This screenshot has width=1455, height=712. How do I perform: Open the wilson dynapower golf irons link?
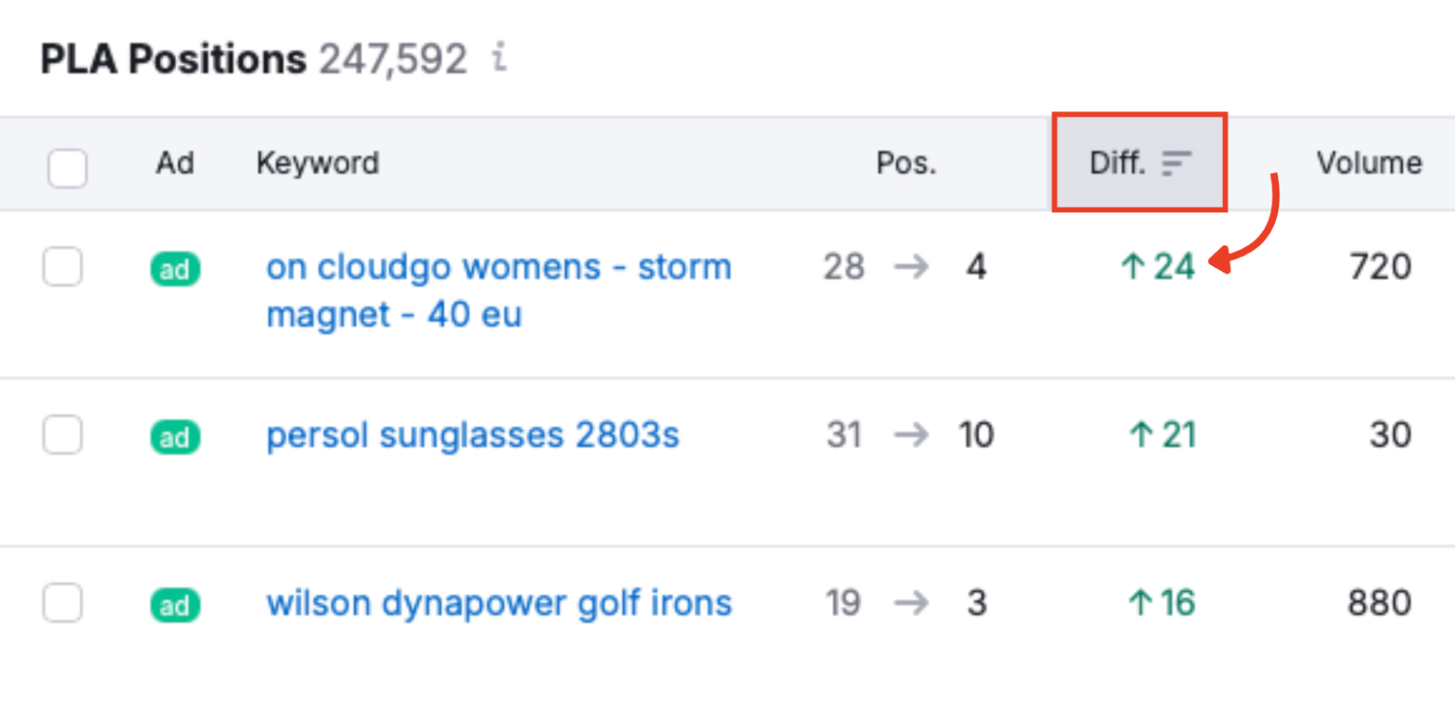point(499,603)
